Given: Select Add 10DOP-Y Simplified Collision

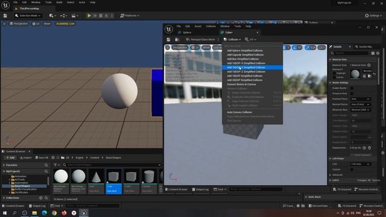Looking at the screenshot, I should tap(252, 67).
